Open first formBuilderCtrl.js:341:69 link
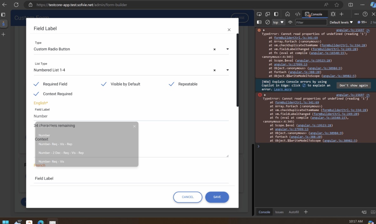The height and width of the screenshot is (224, 376). click(x=296, y=38)
